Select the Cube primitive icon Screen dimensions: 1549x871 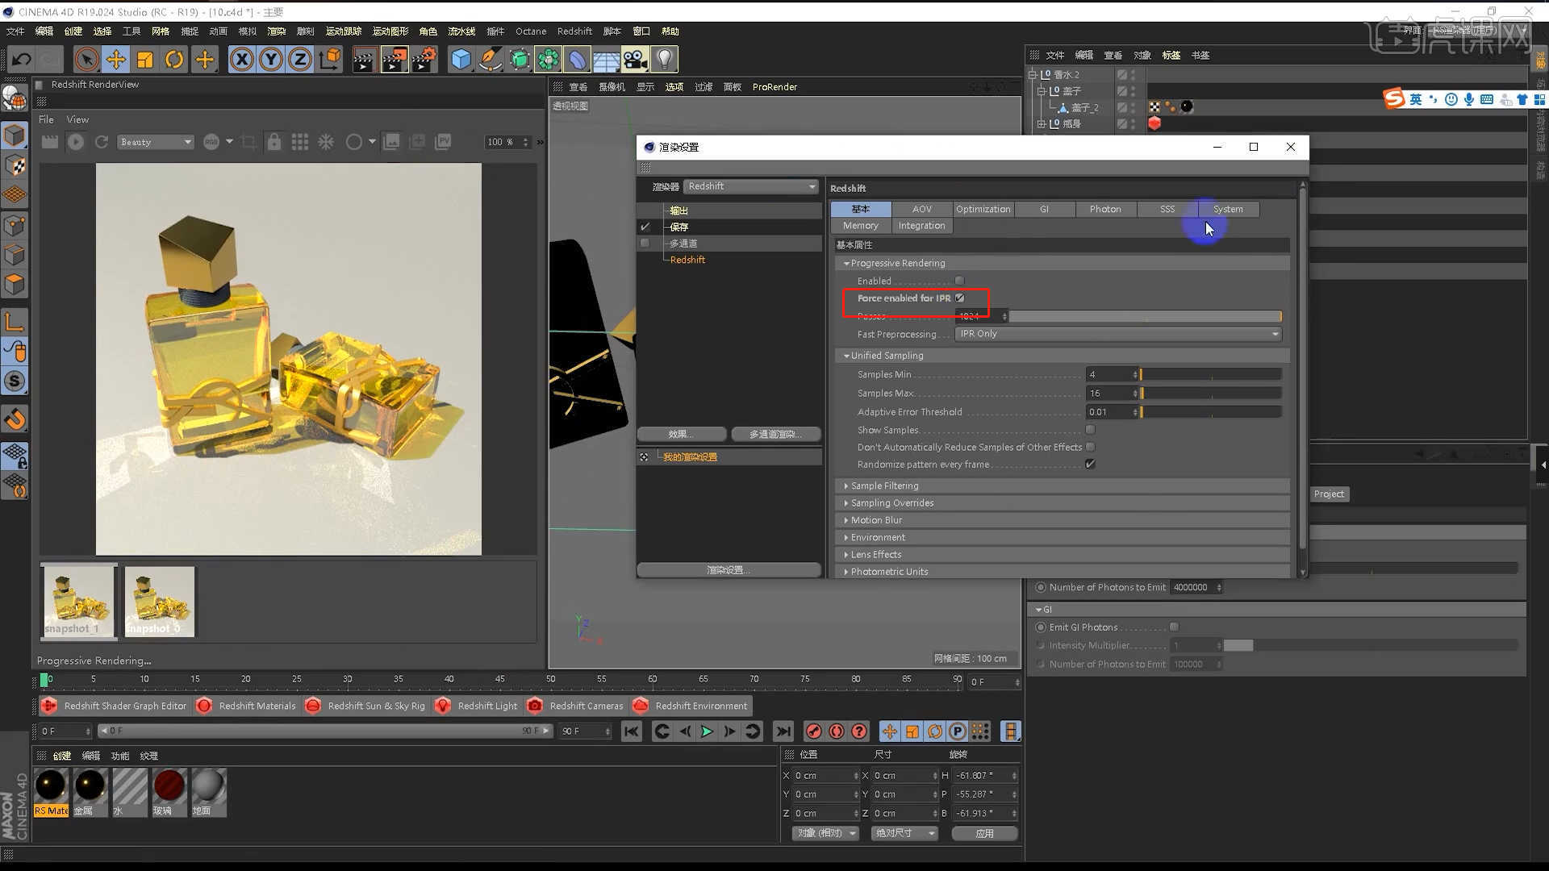[x=461, y=59]
